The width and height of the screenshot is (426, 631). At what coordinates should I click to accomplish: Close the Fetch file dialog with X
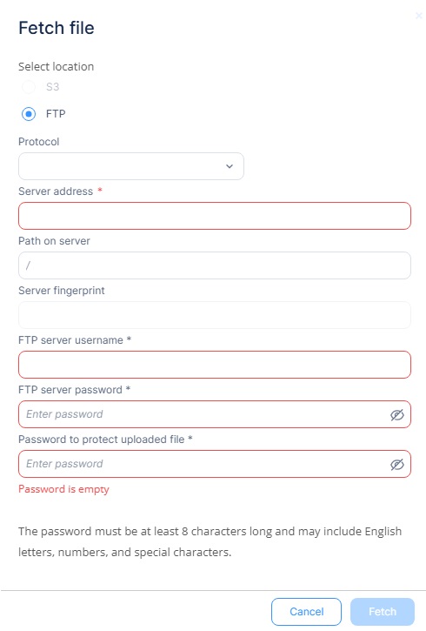tap(419, 16)
